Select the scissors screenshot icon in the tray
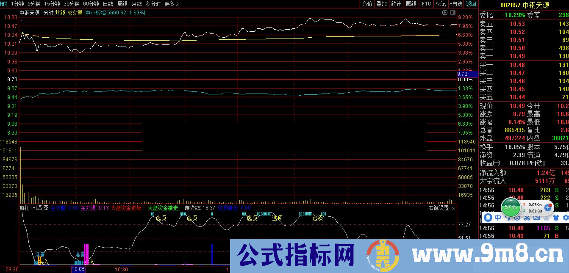The width and height of the screenshot is (569, 273). (527, 218)
